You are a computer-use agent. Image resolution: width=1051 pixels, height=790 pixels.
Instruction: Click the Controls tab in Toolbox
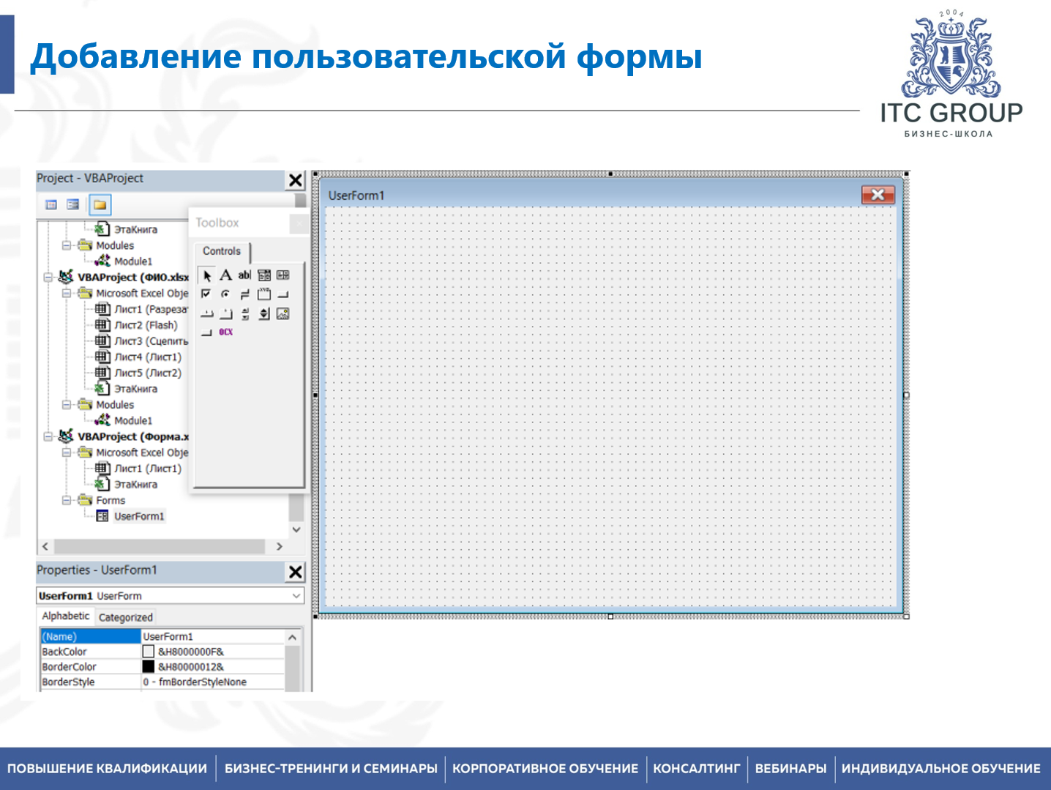point(221,251)
